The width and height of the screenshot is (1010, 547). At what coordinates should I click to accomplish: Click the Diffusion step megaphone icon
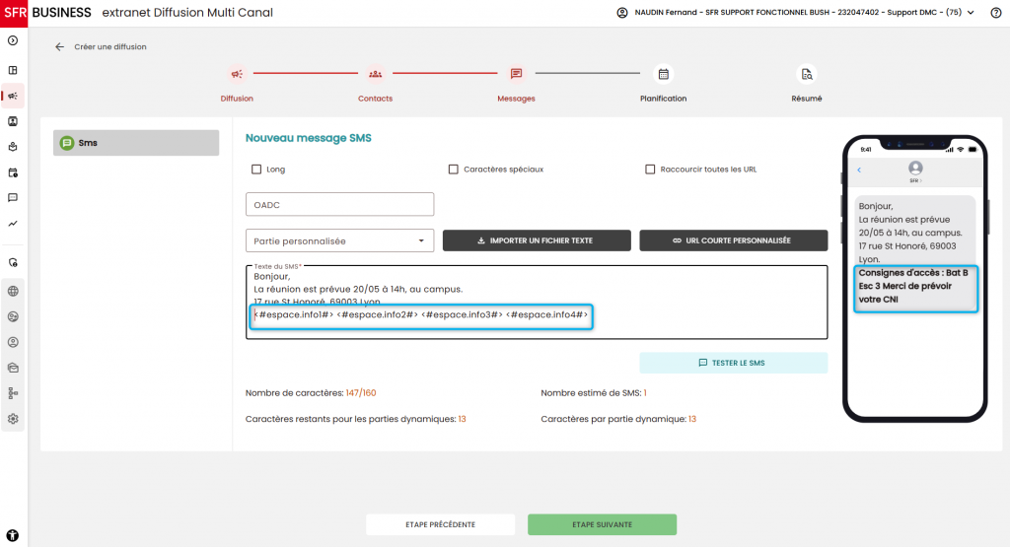coord(237,74)
